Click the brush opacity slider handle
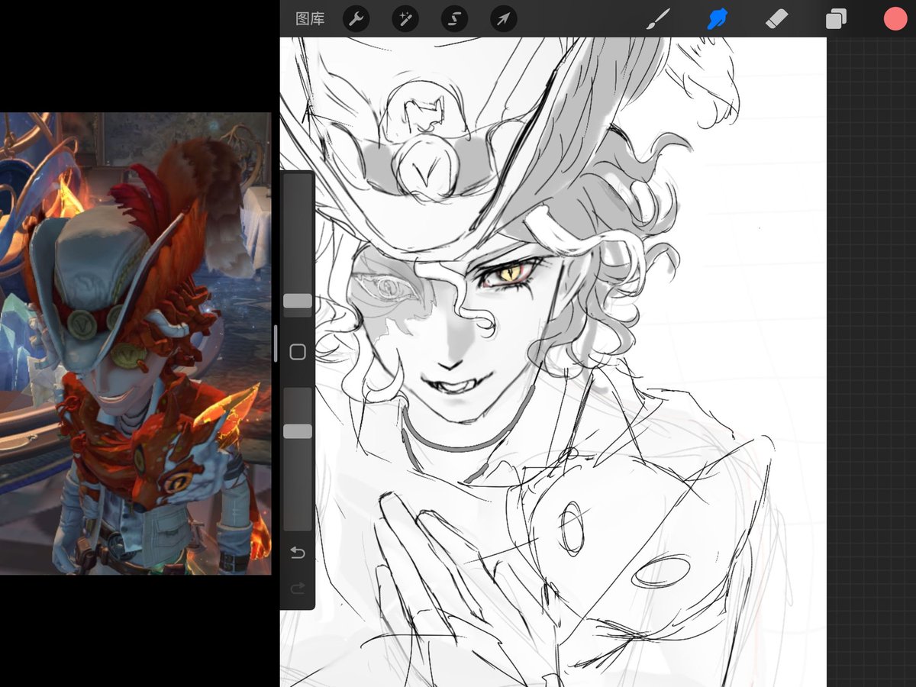 tap(298, 431)
